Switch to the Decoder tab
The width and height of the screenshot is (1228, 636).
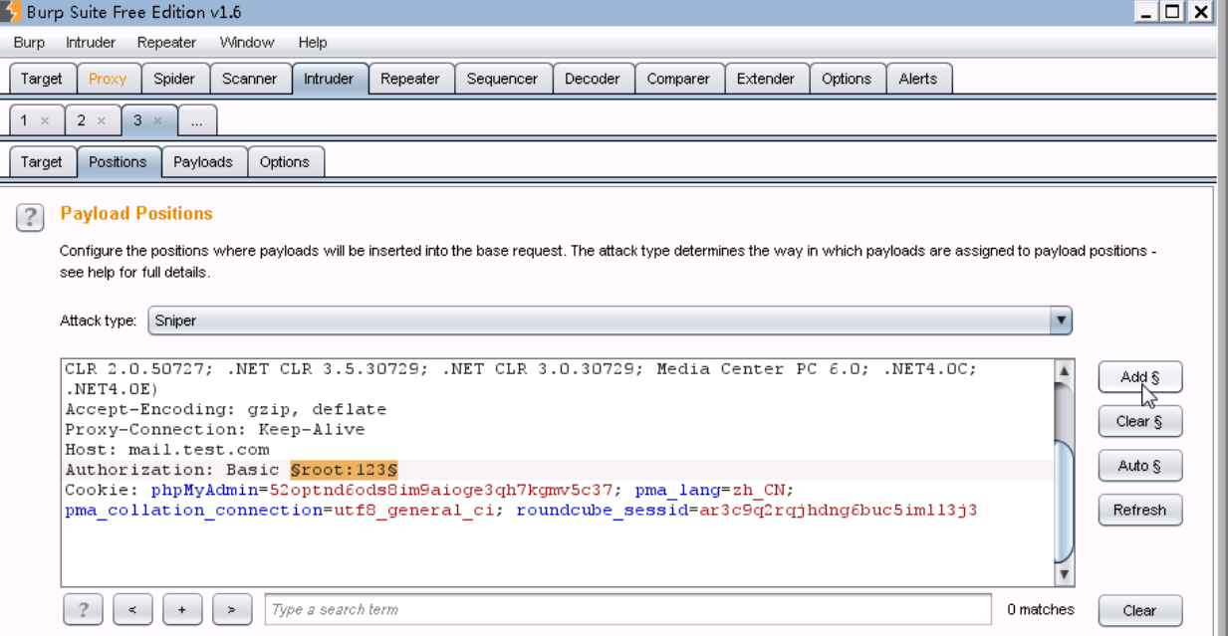[x=593, y=79]
